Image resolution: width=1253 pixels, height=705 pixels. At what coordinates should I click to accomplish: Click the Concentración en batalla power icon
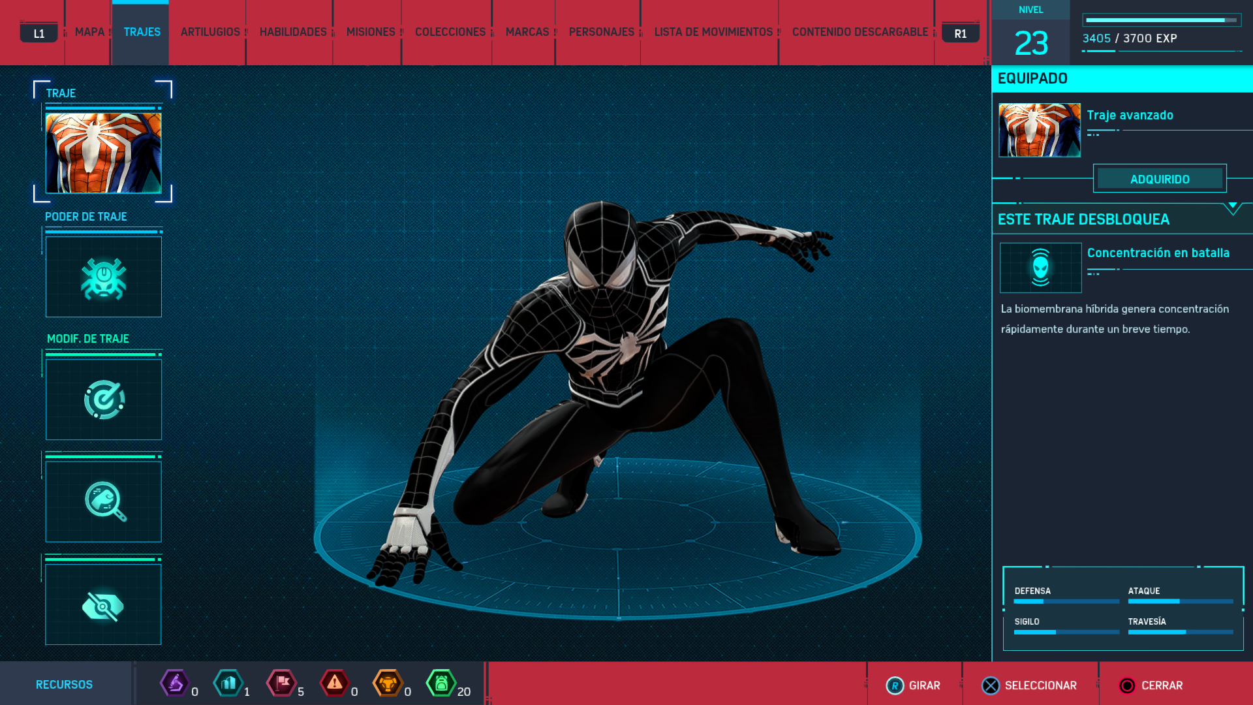click(x=1040, y=268)
